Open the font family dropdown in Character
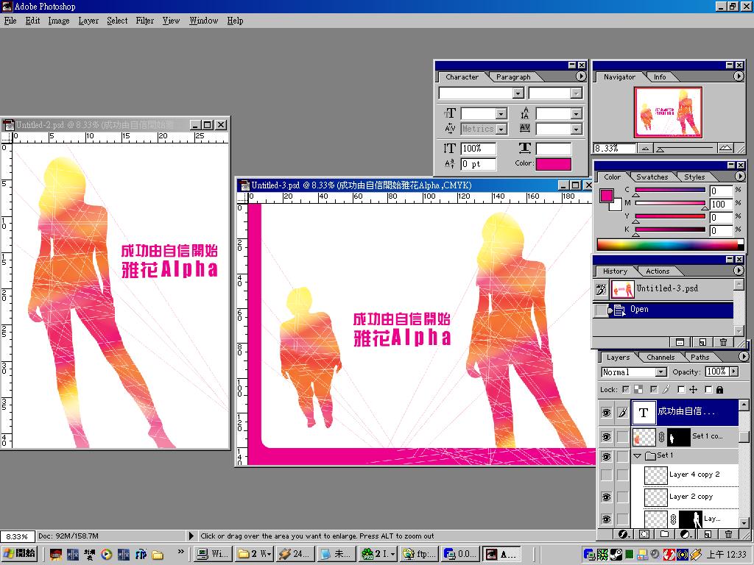754x565 pixels. (x=518, y=93)
